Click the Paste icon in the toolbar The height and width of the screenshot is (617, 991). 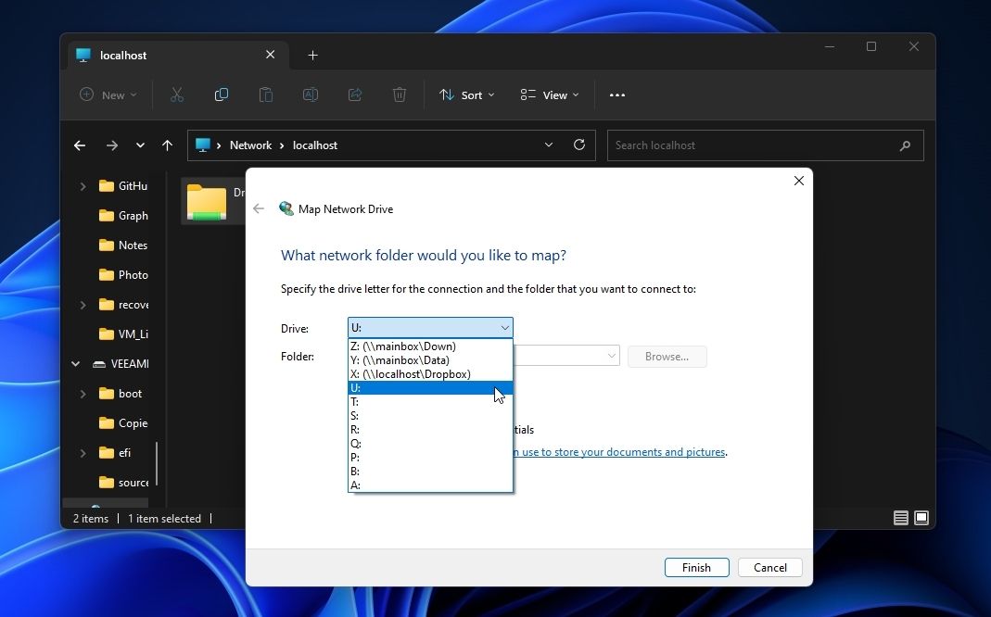click(x=266, y=94)
